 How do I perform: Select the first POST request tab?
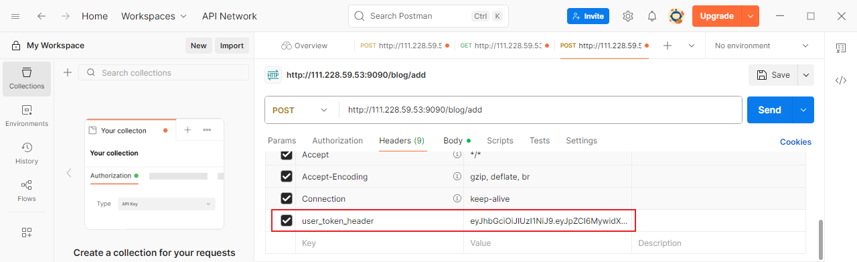[x=404, y=46]
